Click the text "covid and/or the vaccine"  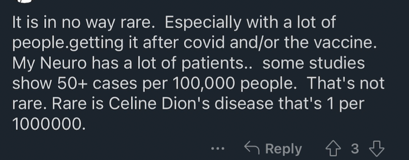(x=280, y=43)
